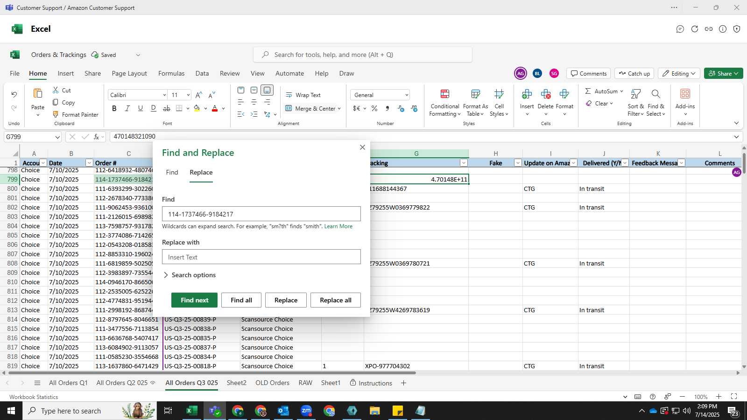The width and height of the screenshot is (747, 420).
Task: Click the Paste clipboard icon
Action: (x=38, y=93)
